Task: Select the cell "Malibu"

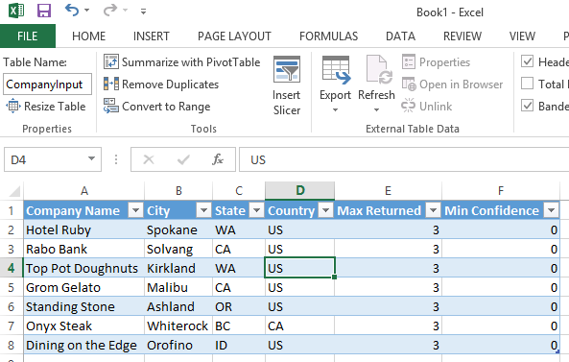Action: pyautogui.click(x=178, y=287)
